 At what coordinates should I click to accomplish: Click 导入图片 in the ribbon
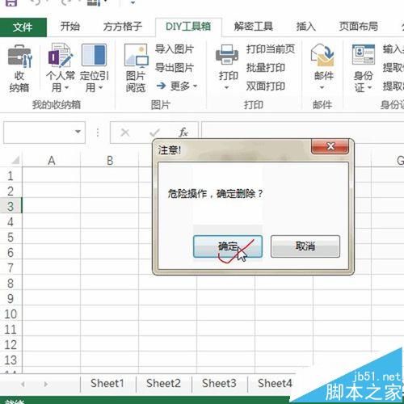(x=175, y=49)
